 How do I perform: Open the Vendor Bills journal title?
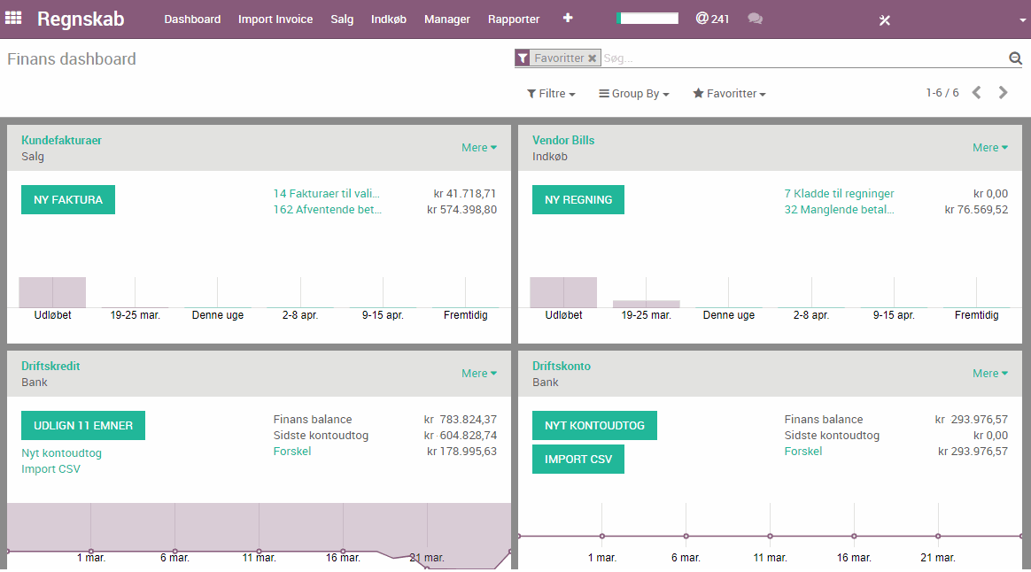(x=563, y=140)
